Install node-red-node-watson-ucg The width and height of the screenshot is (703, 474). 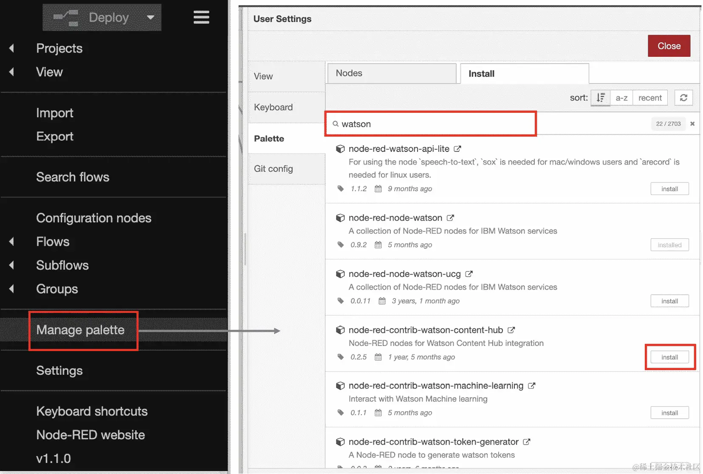tap(669, 301)
